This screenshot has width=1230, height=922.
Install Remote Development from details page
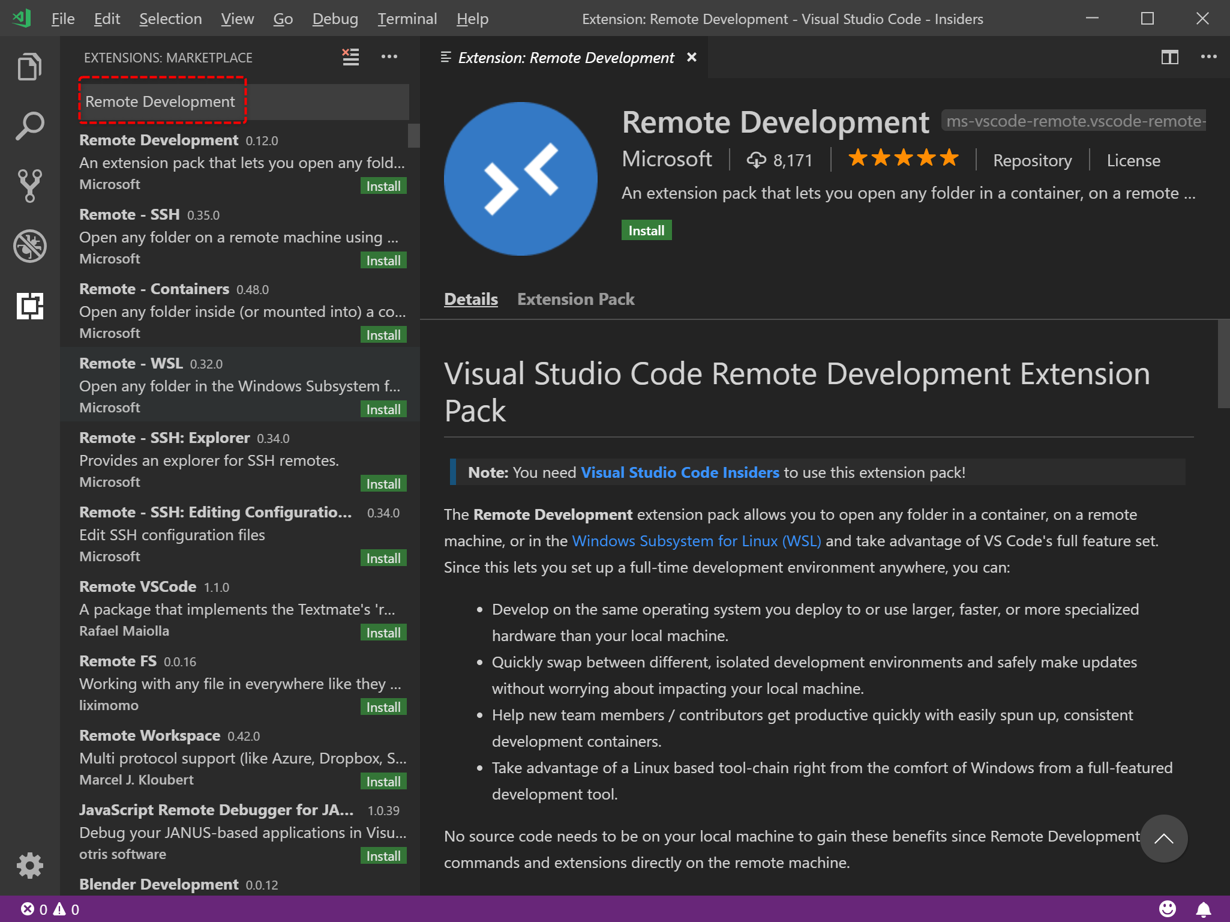(646, 230)
